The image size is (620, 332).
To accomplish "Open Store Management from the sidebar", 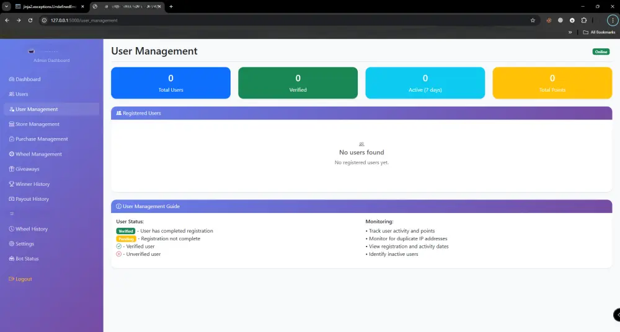I will pos(34,124).
